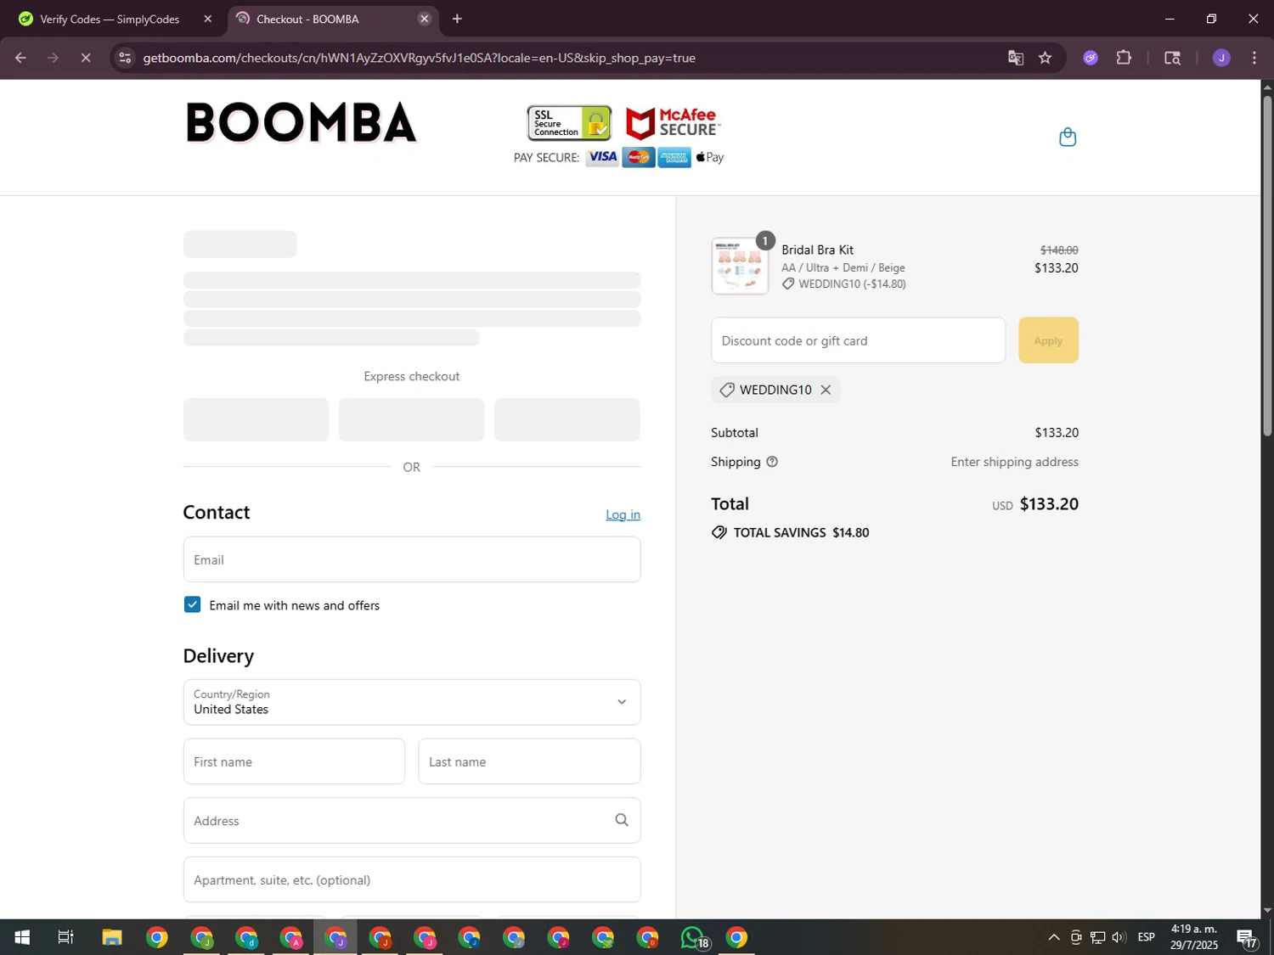Click the Discount code or gift card field
1274x955 pixels.
click(x=858, y=340)
